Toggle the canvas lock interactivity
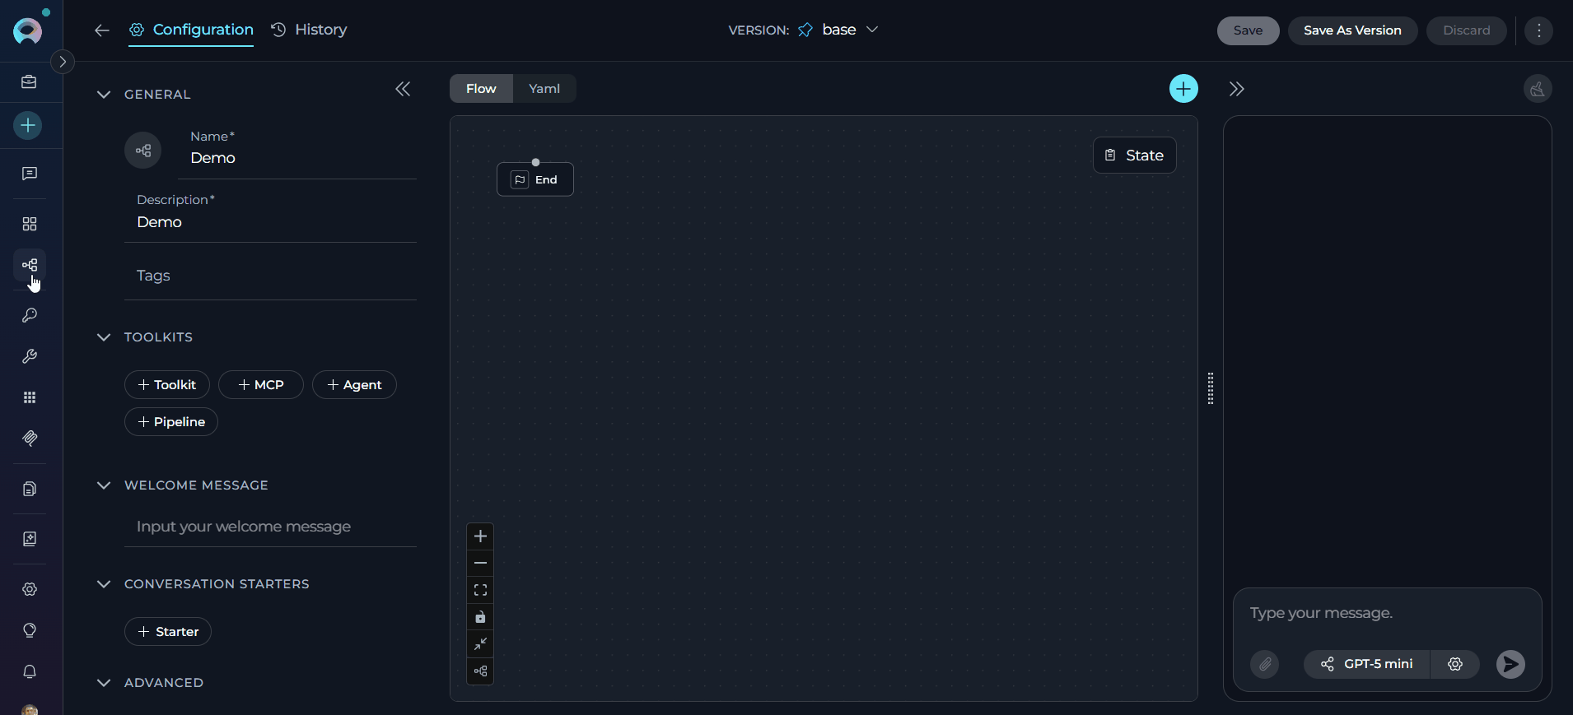 coord(480,617)
